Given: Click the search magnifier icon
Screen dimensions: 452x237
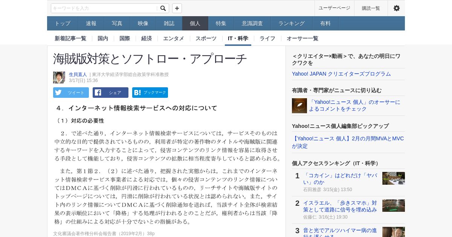Looking at the screenshot, I should point(163,8).
